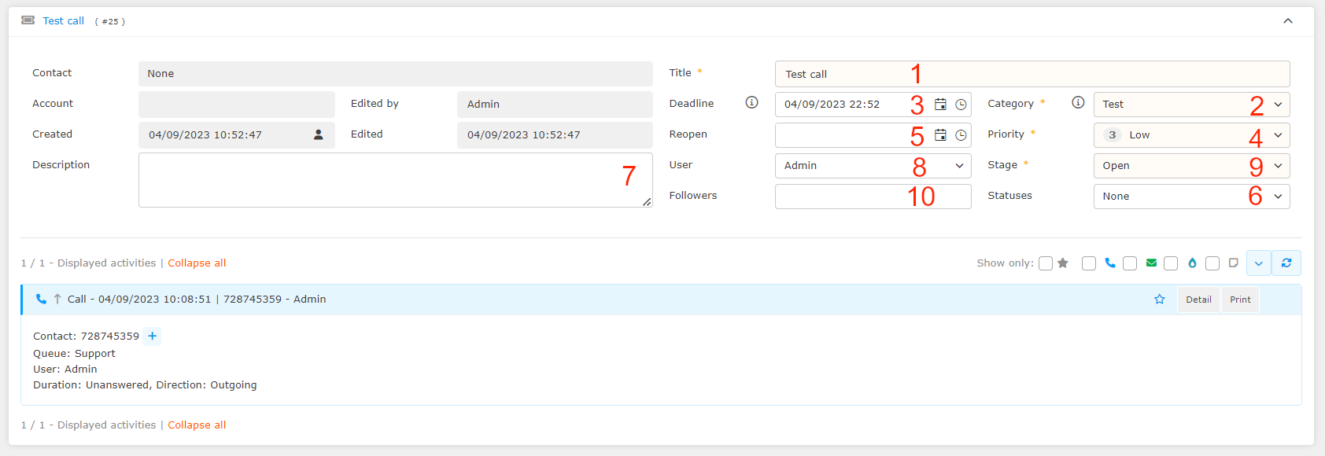Click the top Collapse all link

click(197, 263)
